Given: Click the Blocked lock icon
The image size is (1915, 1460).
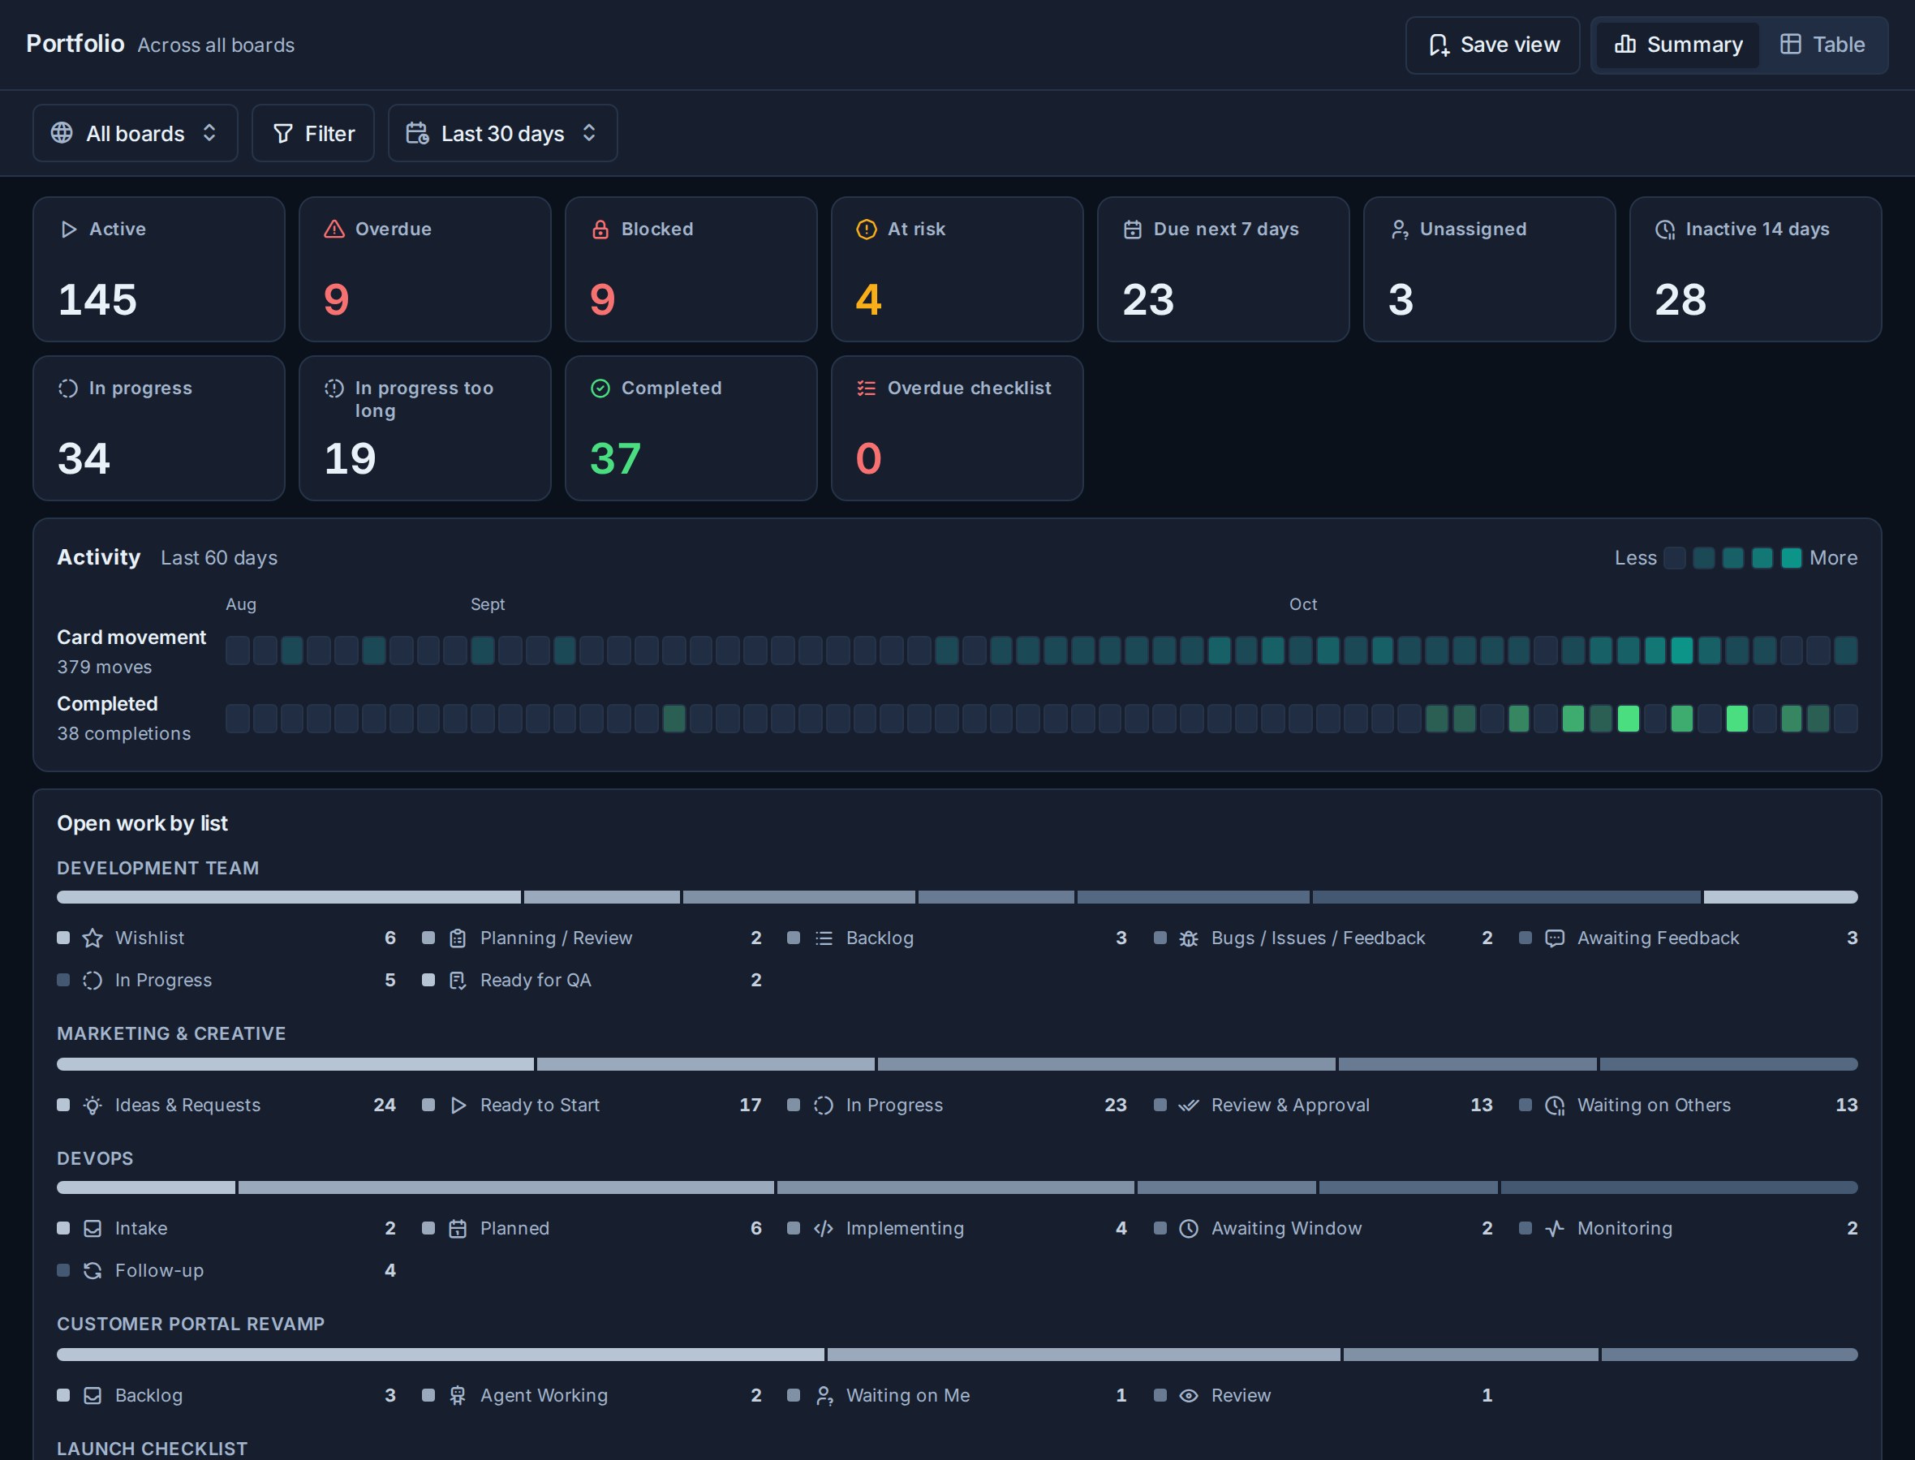Looking at the screenshot, I should 600,230.
